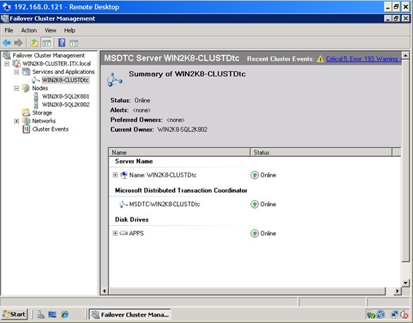Click the Online status icon for MSDTC resource
413x323 pixels.
[254, 204]
